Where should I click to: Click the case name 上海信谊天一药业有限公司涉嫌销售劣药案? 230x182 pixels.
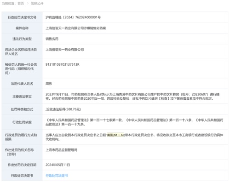[x=76, y=28]
